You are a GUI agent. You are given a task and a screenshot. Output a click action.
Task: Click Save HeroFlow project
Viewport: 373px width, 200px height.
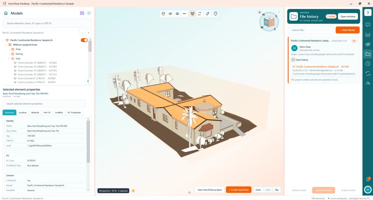[x=210, y=190]
